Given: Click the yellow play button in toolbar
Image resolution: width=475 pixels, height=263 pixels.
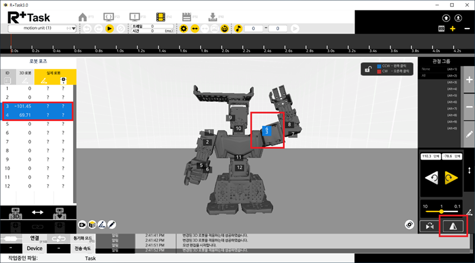Looking at the screenshot, I should pos(110,28).
